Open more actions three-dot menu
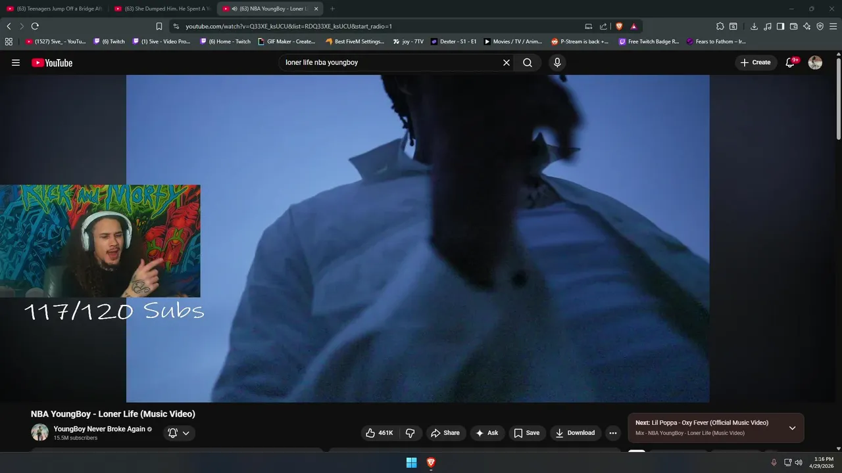Screen dimensions: 842x473 click(613, 433)
